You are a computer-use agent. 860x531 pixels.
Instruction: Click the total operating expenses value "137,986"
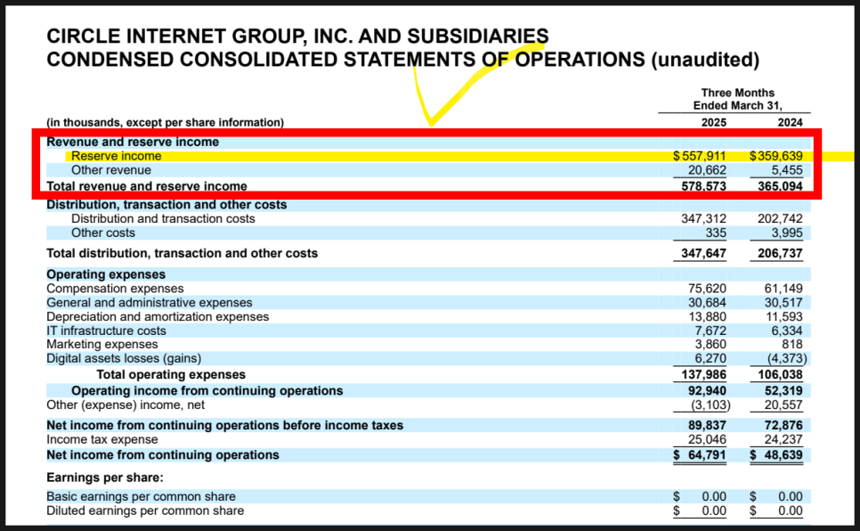point(703,374)
